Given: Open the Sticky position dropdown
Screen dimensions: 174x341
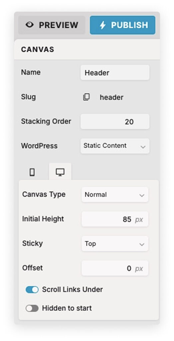Looking at the screenshot, I should 115,244.
